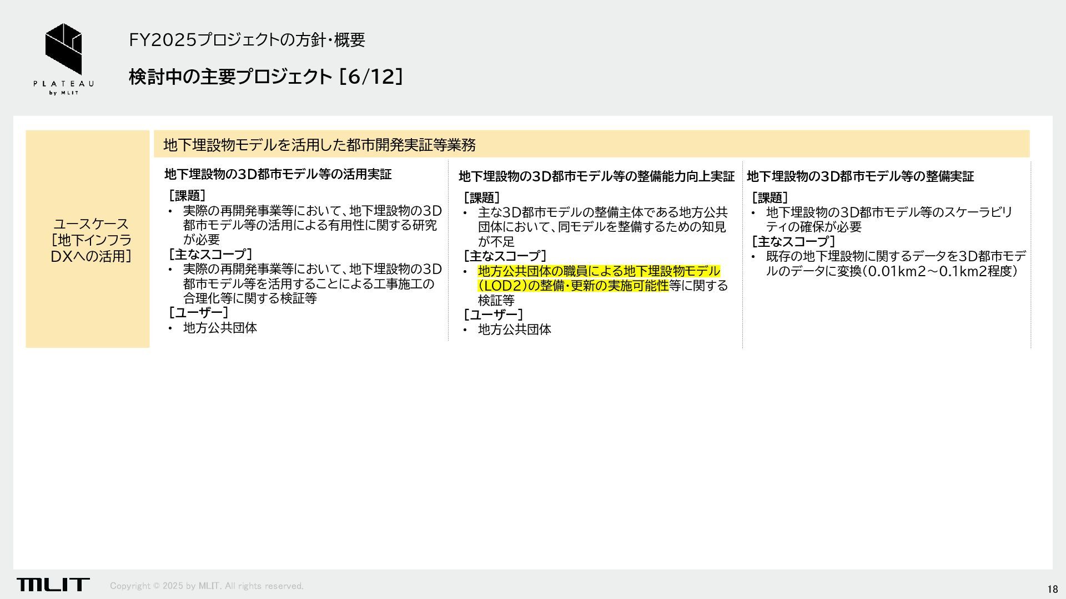
Task: Click the 活用実証 column heading
Action: pos(278,174)
